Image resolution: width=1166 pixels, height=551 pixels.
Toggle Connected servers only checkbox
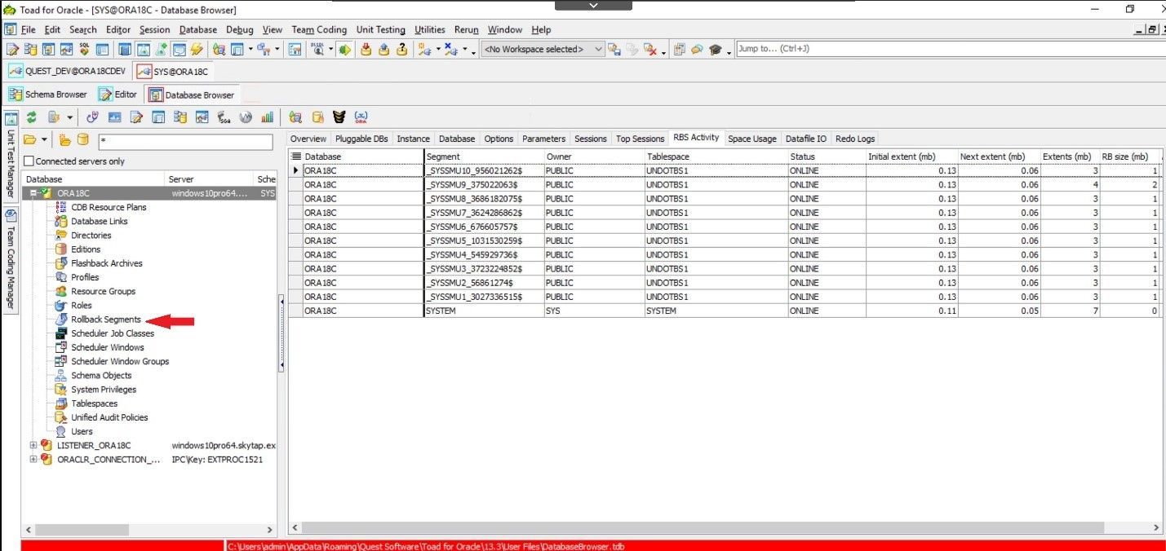tap(29, 161)
